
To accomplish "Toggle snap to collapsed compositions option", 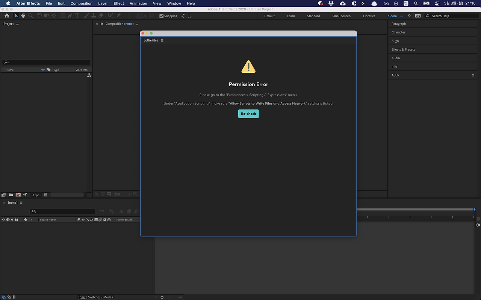I will pyautogui.click(x=189, y=16).
